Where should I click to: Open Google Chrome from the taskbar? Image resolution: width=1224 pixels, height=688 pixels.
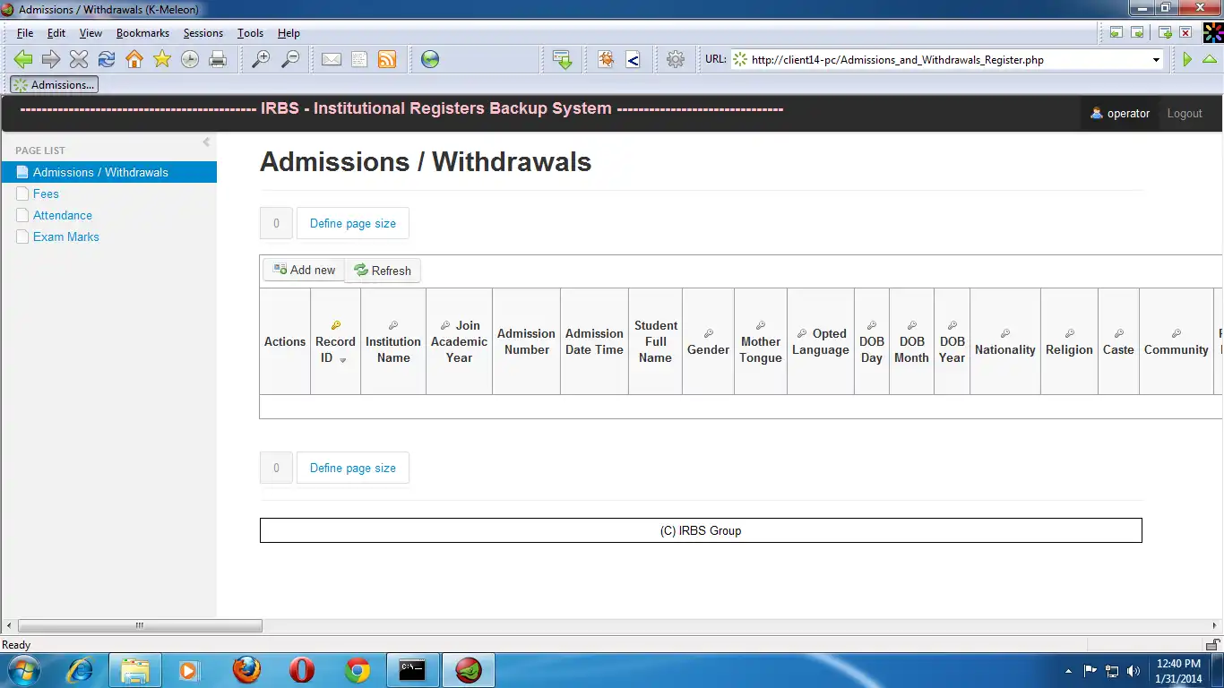point(358,670)
